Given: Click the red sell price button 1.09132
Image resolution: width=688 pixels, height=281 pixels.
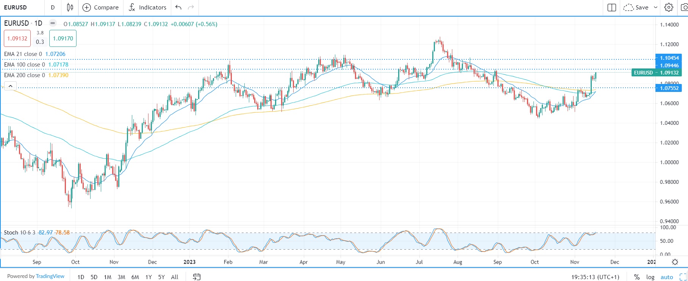Looking at the screenshot, I should tap(17, 38).
